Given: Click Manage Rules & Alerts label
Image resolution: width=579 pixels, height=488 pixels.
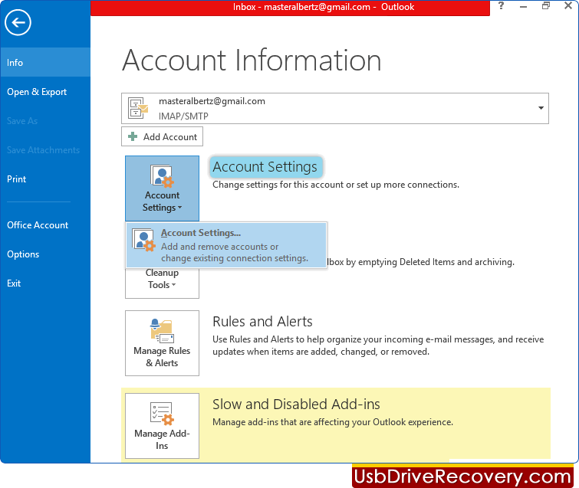Looking at the screenshot, I should [162, 357].
